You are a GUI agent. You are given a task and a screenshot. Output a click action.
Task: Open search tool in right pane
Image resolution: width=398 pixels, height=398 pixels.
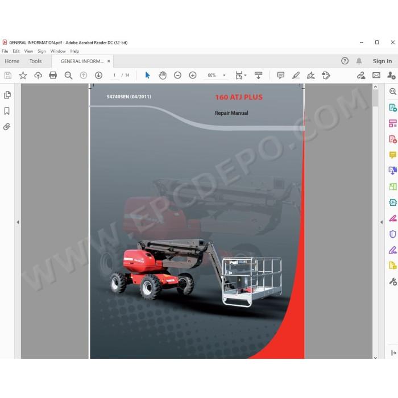[393, 92]
